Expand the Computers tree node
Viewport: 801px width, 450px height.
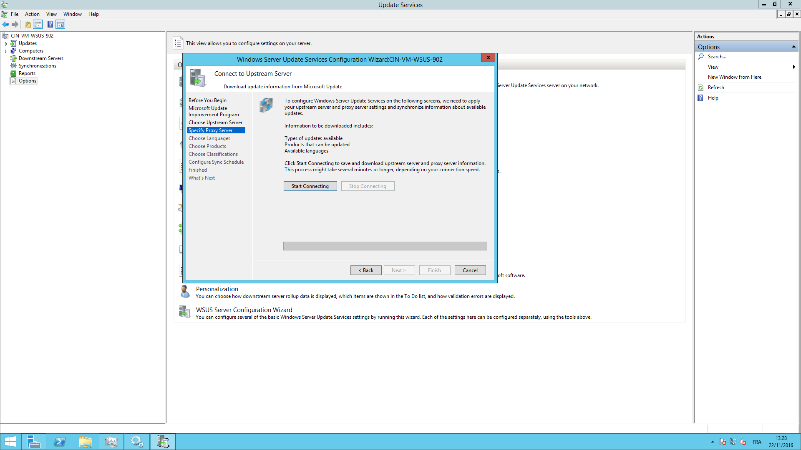click(6, 51)
